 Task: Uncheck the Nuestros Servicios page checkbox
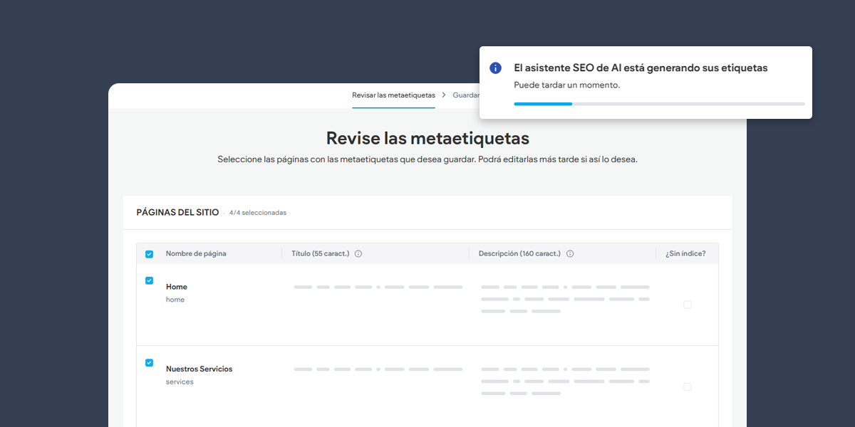pos(149,363)
